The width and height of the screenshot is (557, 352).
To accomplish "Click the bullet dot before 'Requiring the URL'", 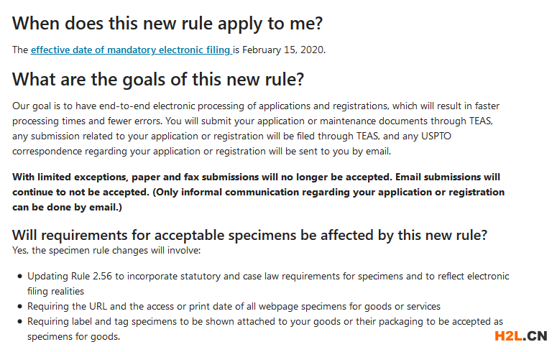I will (19, 307).
